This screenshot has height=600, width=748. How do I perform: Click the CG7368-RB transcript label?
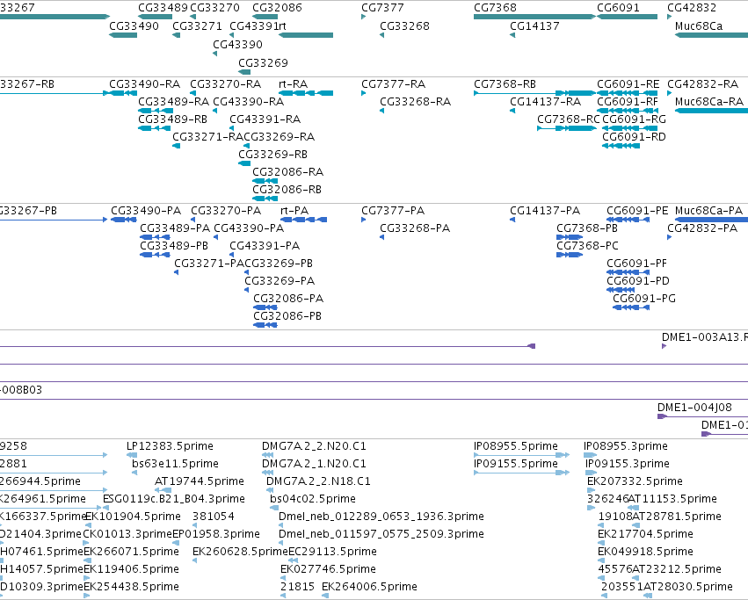click(x=505, y=84)
